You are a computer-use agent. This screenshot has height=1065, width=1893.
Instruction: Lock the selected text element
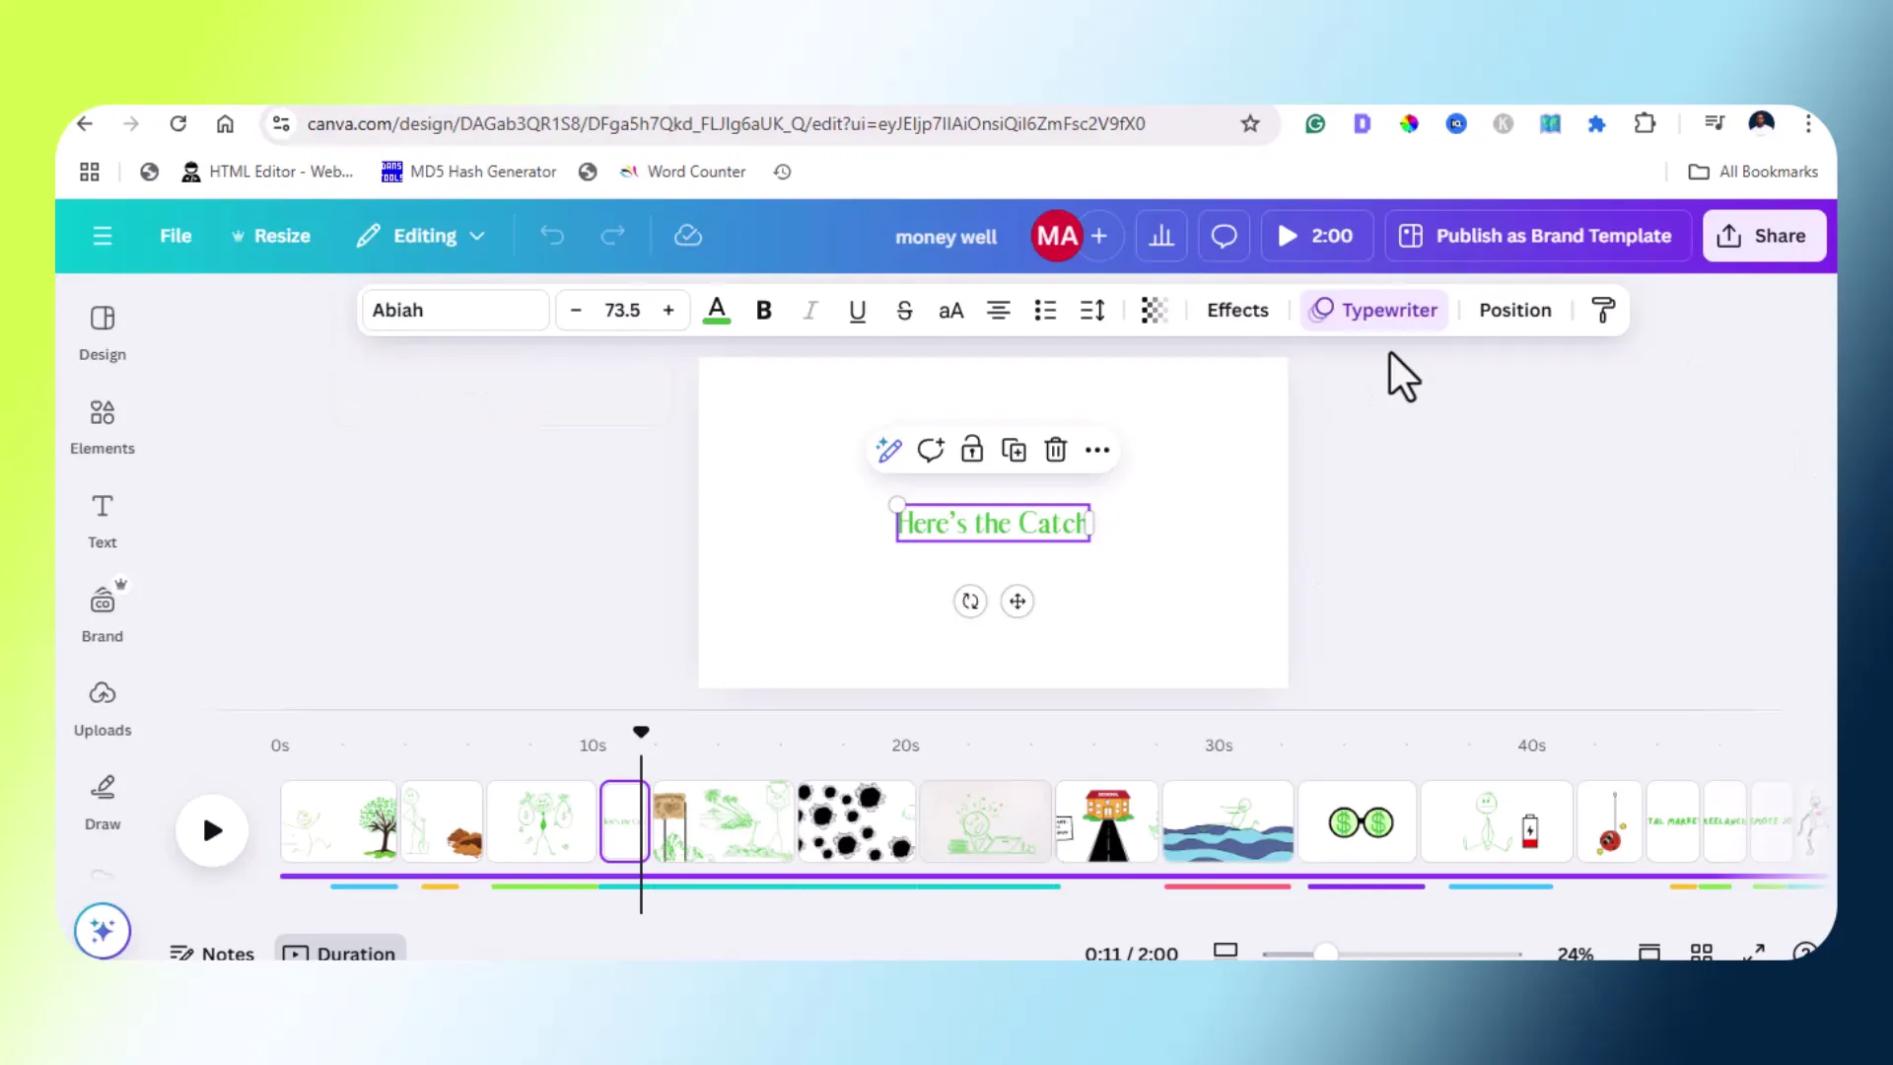[x=972, y=451]
